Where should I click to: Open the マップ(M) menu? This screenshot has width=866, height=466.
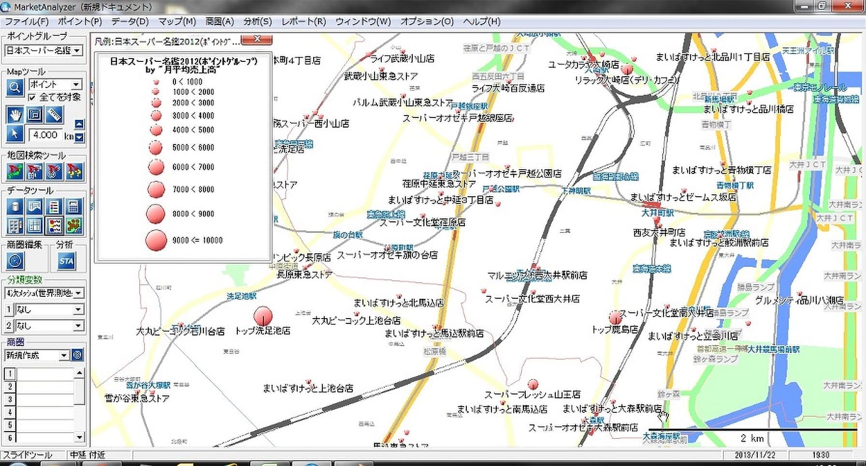pos(177,22)
